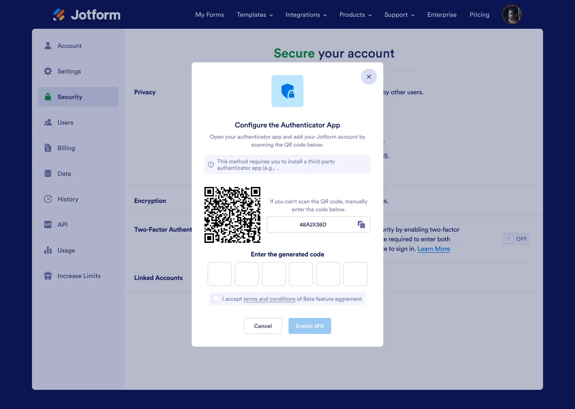This screenshot has width=575, height=409.
Task: Open Enterprise in top navigation
Action: coord(442,15)
